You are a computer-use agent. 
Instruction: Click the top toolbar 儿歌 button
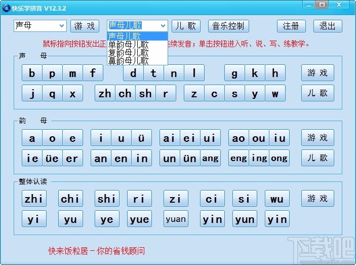coord(186,26)
